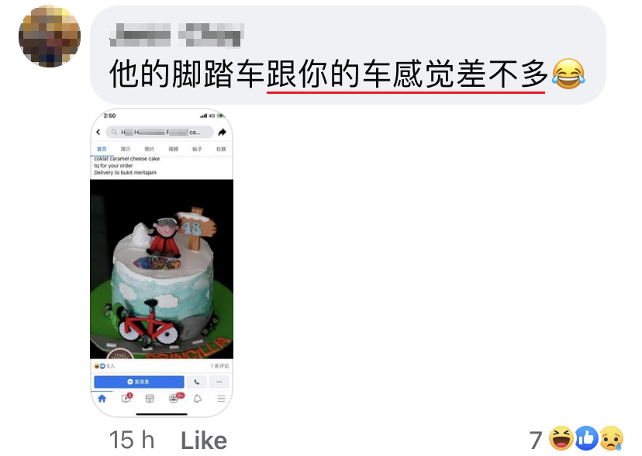Click the 1 条评论 comment count

click(220, 365)
